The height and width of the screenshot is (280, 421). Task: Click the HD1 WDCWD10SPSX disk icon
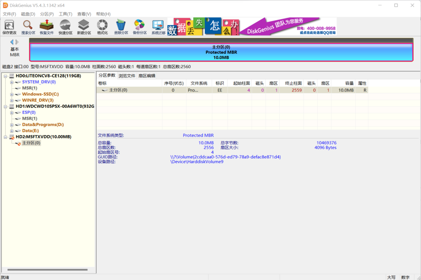coord(12,106)
